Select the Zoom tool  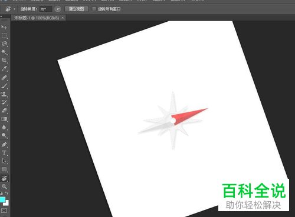coord(4,186)
